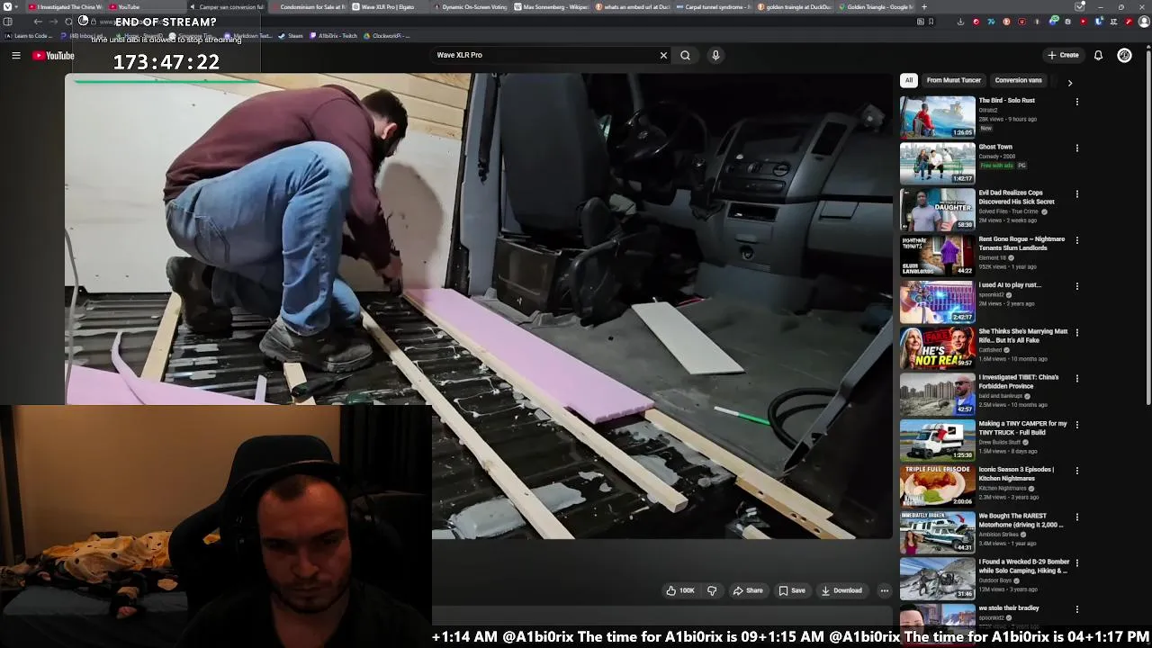The image size is (1152, 648).
Task: Save the video to a playlist
Action: point(792,590)
